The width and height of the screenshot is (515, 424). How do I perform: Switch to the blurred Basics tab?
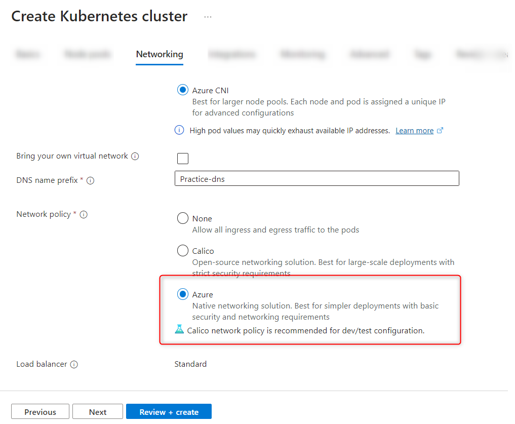[28, 54]
